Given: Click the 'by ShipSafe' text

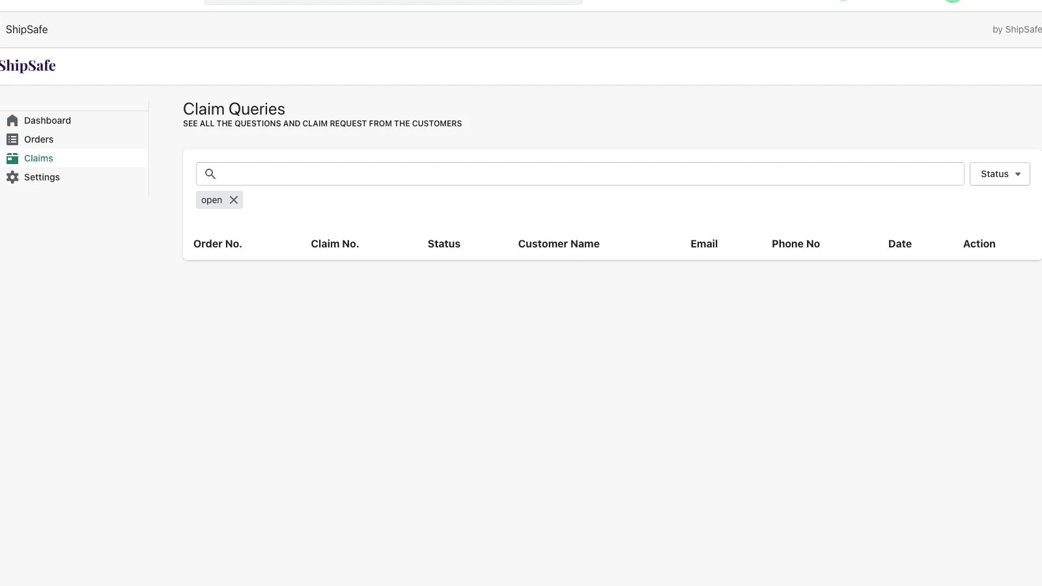Looking at the screenshot, I should (1017, 29).
